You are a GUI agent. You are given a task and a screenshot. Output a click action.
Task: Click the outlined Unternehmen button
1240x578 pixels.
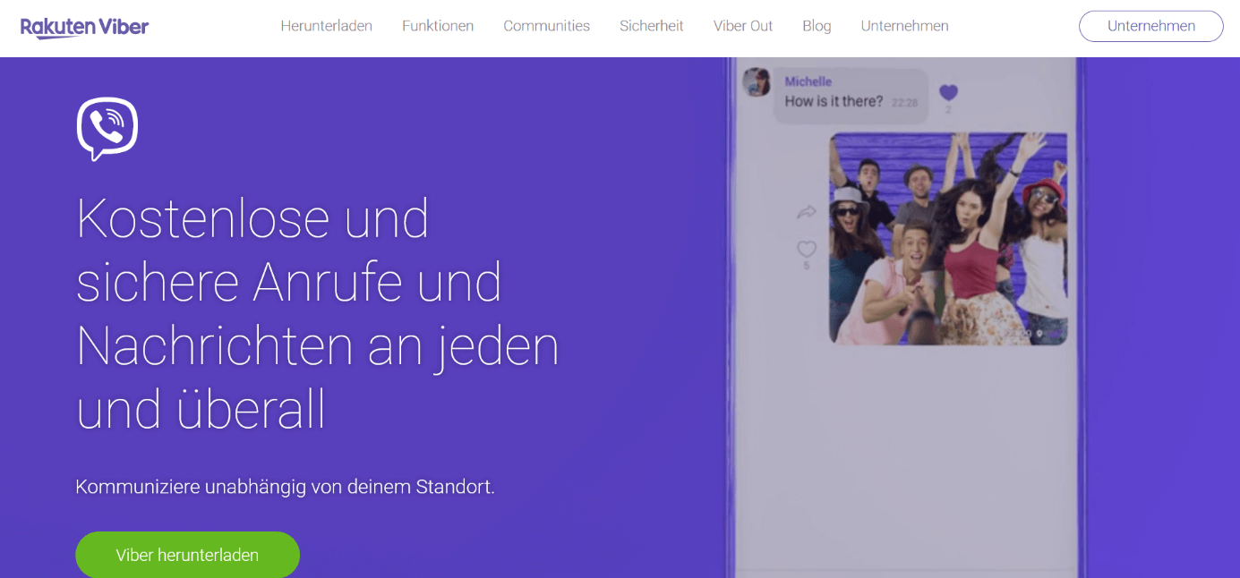pyautogui.click(x=1151, y=26)
